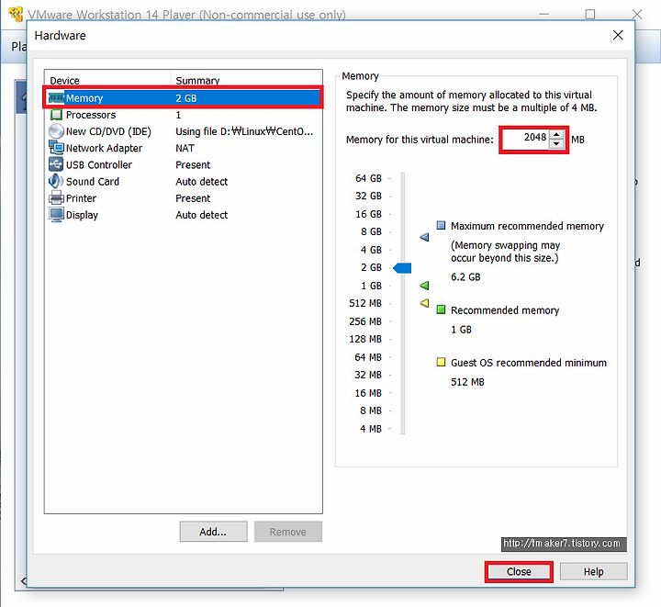Click 'Maximum recommended memory' legend label
Screen dimensions: 661x607
(527, 226)
